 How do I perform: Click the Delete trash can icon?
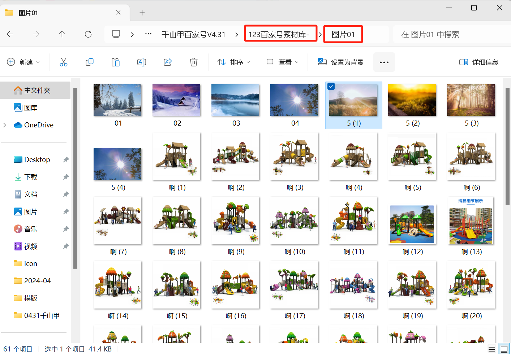[x=194, y=62]
